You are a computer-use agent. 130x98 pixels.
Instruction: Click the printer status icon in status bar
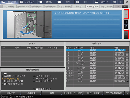pos(11,96)
